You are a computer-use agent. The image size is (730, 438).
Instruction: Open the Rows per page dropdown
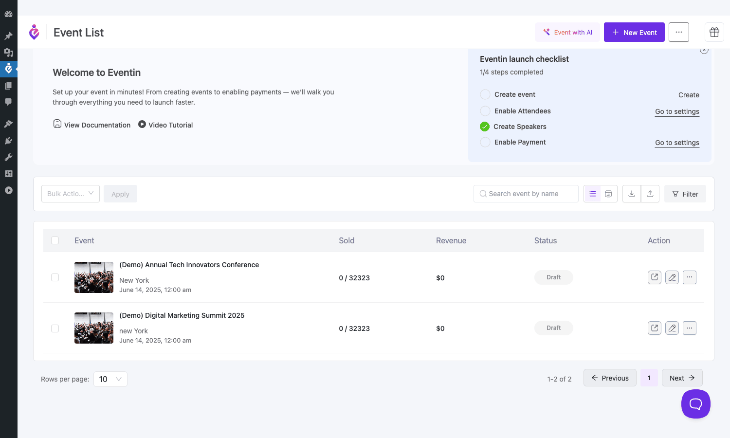[x=110, y=379]
